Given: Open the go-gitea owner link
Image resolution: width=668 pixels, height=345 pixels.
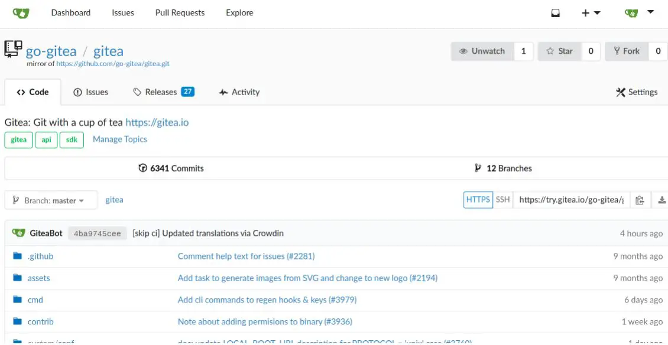Looking at the screenshot, I should click(51, 51).
